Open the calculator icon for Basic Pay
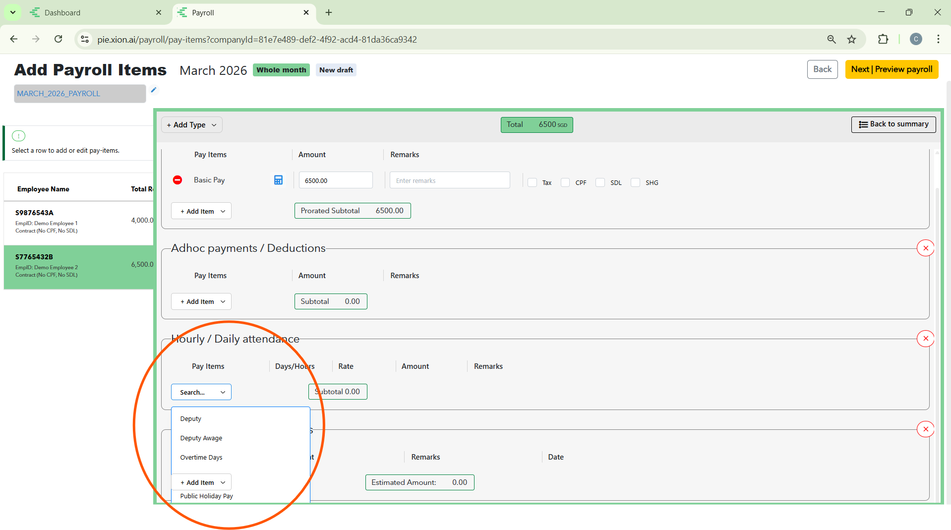 [278, 180]
